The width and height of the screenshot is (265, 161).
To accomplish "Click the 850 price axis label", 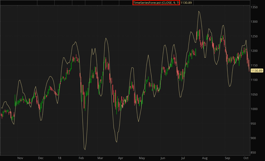I will [255, 153].
